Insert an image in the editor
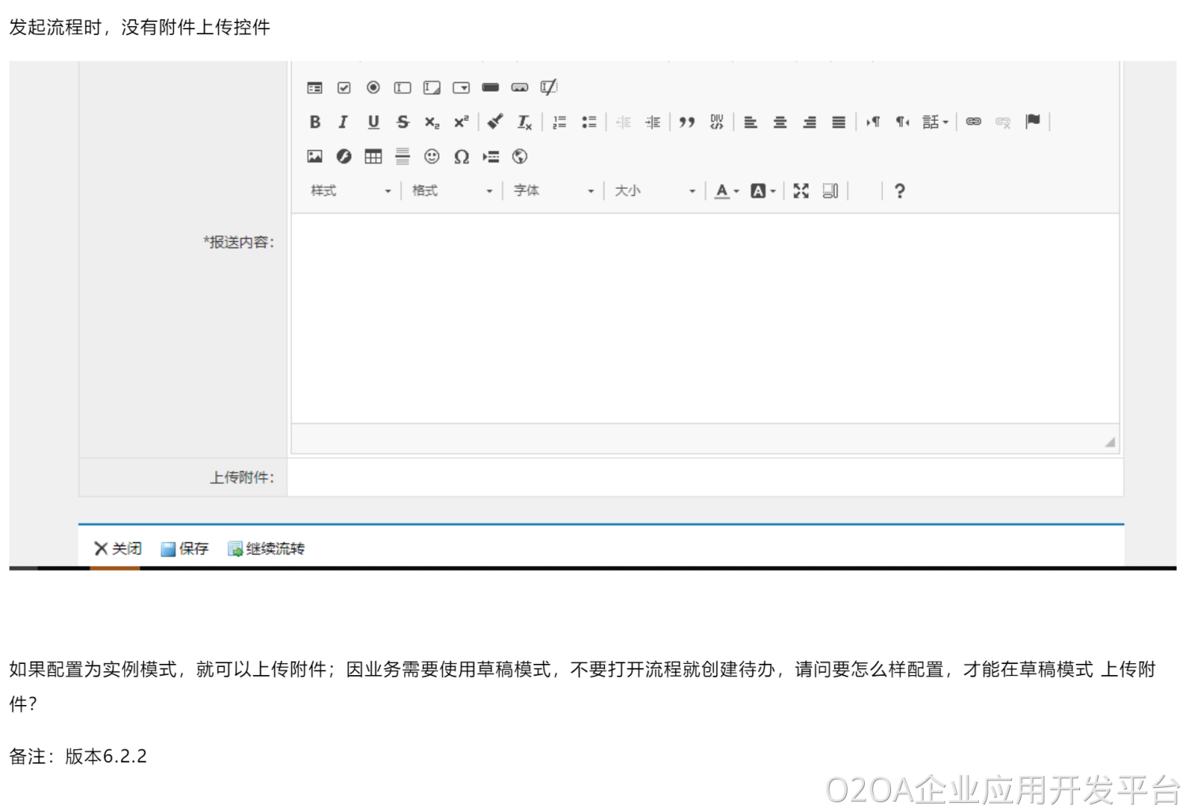1186x811 pixels. tap(315, 157)
